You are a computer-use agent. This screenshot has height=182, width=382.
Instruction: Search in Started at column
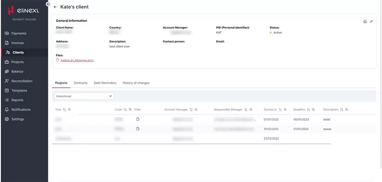[x=285, y=109]
